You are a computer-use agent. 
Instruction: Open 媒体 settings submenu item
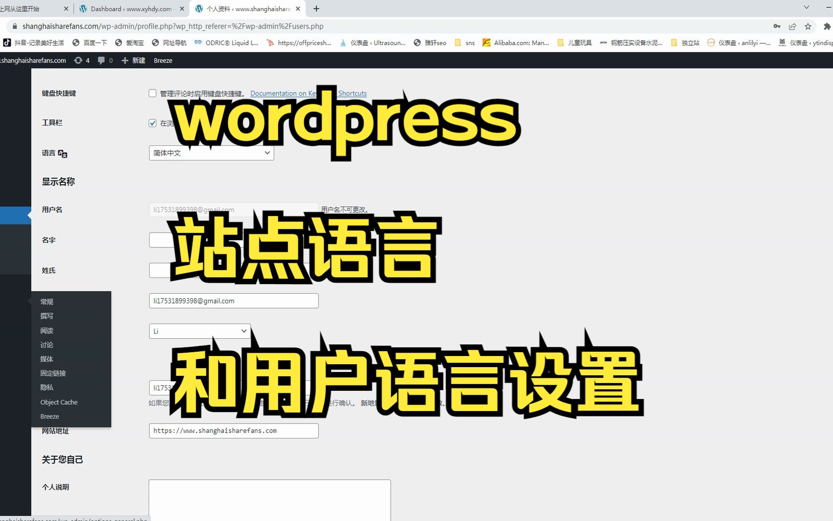47,359
